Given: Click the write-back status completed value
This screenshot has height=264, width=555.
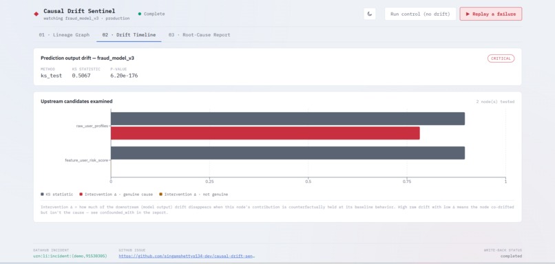Looking at the screenshot, I should pos(511,256).
